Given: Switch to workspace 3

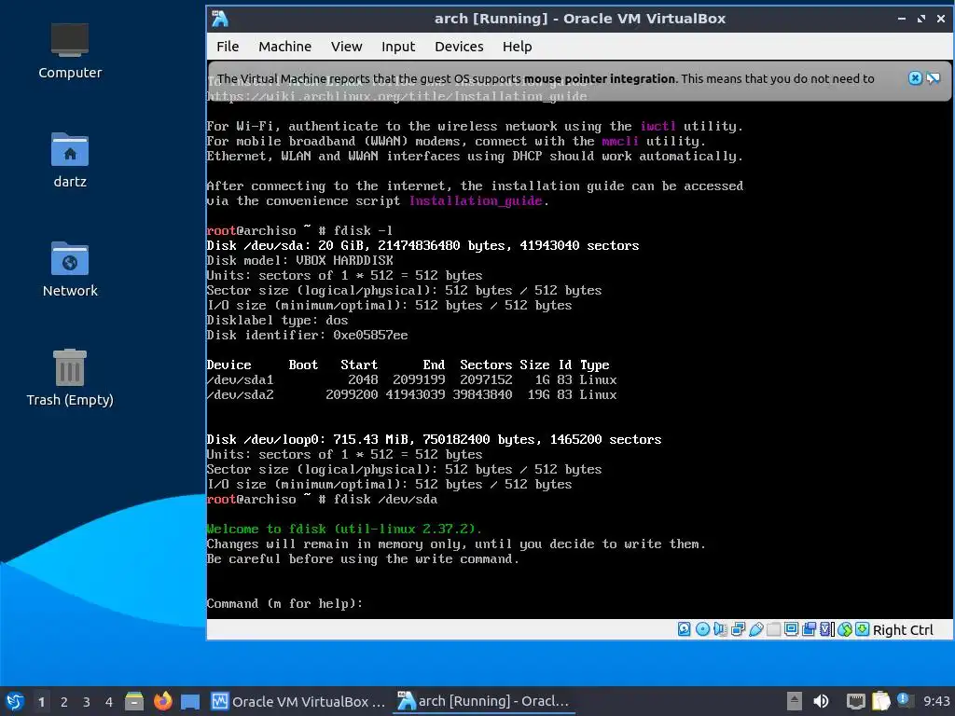Looking at the screenshot, I should point(87,701).
